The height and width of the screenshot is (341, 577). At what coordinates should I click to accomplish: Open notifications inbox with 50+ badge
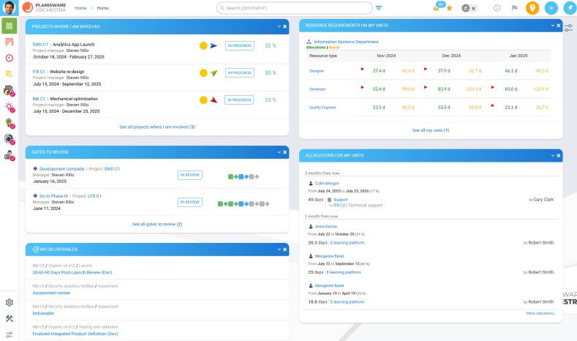click(x=437, y=7)
